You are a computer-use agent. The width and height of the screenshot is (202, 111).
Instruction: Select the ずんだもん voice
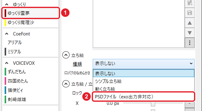coord(30,72)
